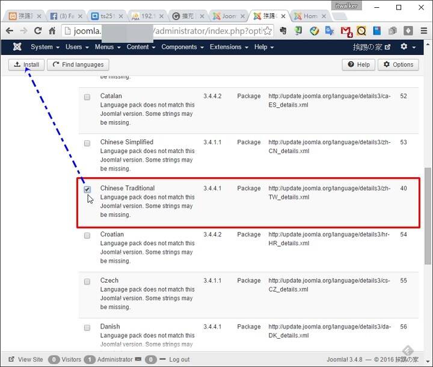Switch to the phpMyAdmin 192 tab
433x367 pixels.
(147, 16)
